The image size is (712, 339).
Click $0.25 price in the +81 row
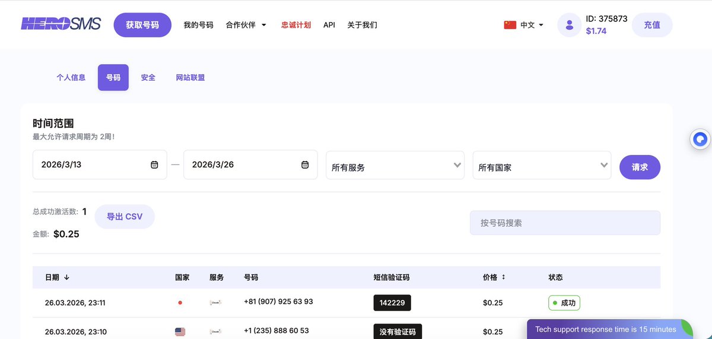[492, 303]
